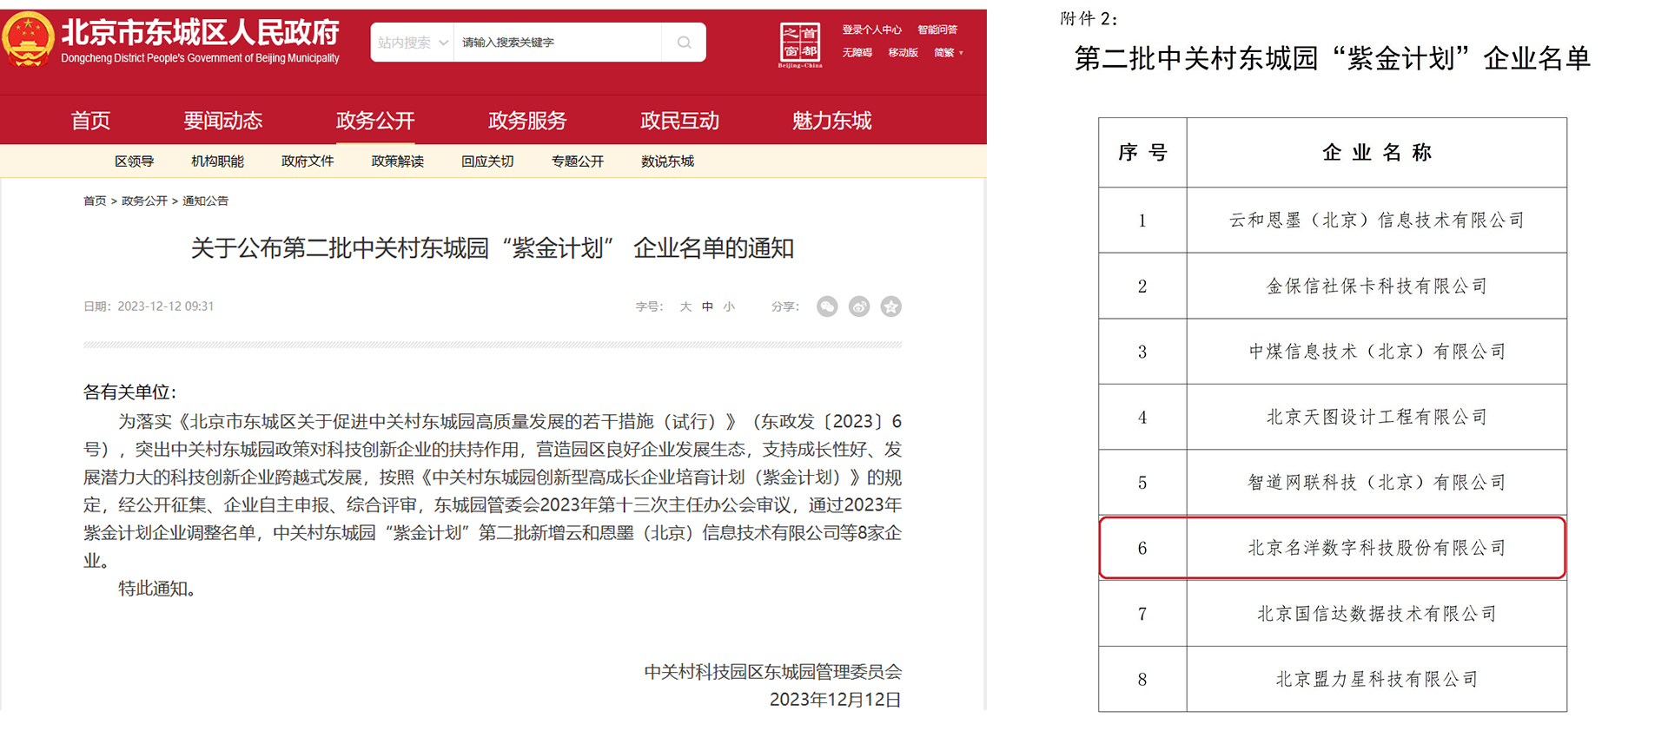Click the attachment heading 第二批中关村东城园
Screen dimensions: 1668x731
pos(1333,58)
